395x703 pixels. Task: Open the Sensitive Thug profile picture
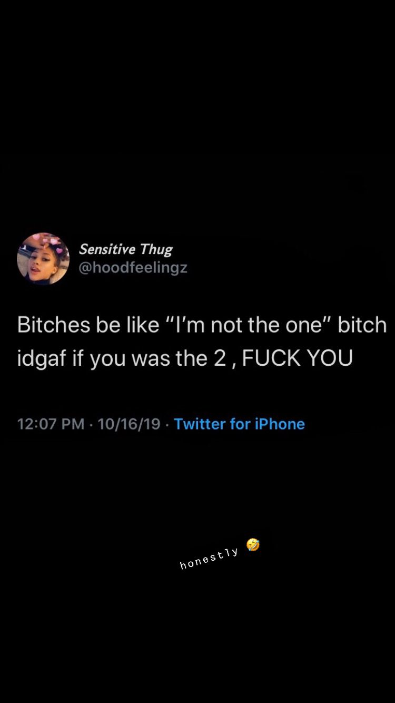[43, 259]
